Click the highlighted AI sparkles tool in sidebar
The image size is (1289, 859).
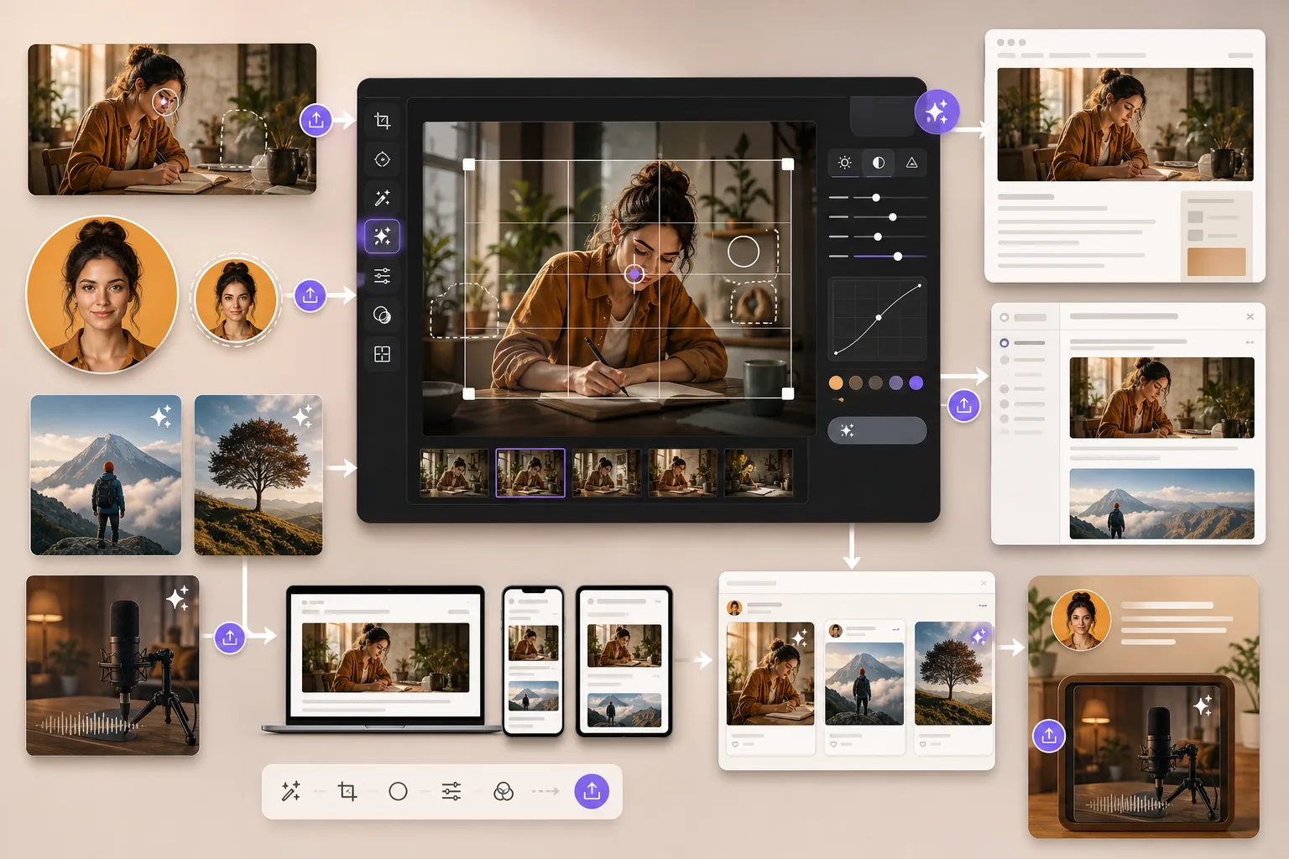point(382,237)
